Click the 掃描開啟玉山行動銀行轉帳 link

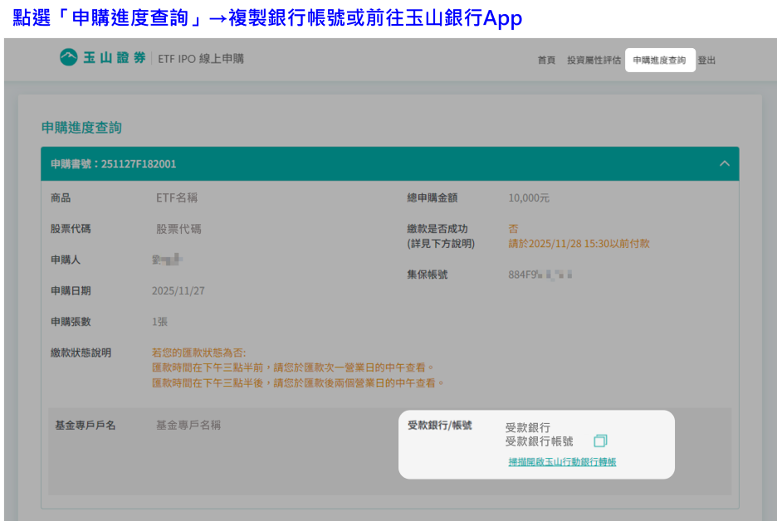(x=562, y=462)
